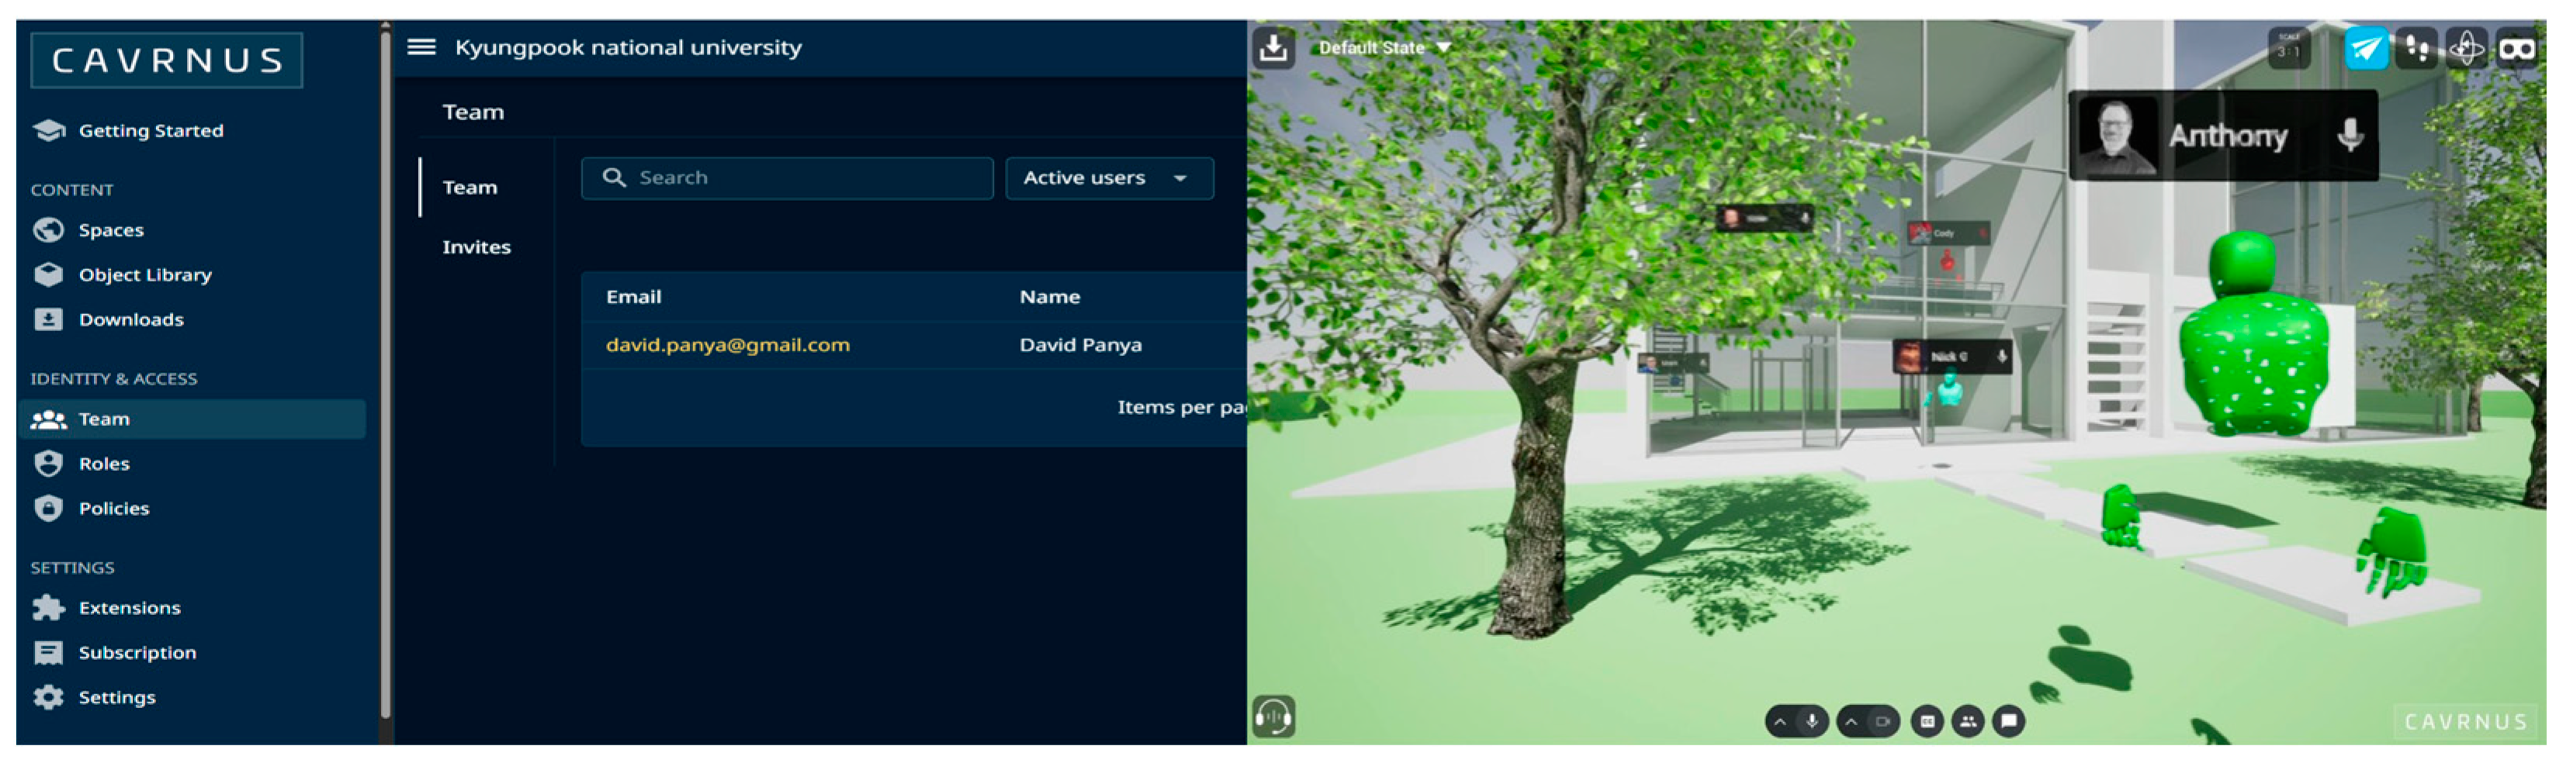This screenshot has width=2563, height=767.
Task: Click the hamburger menu beside Kyungpook national university
Action: coord(421,47)
